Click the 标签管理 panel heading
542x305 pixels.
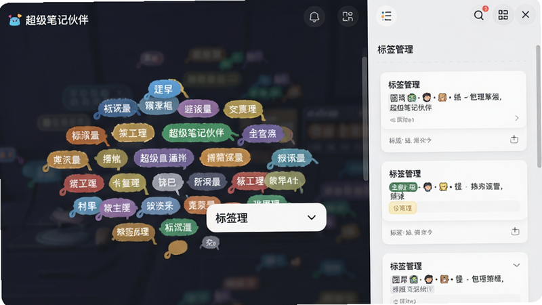(395, 49)
